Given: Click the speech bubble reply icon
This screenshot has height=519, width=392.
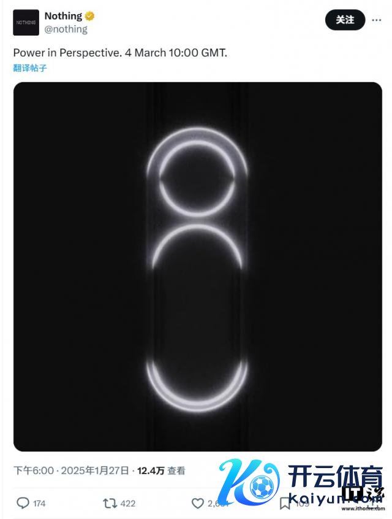Looking at the screenshot, I should [23, 503].
